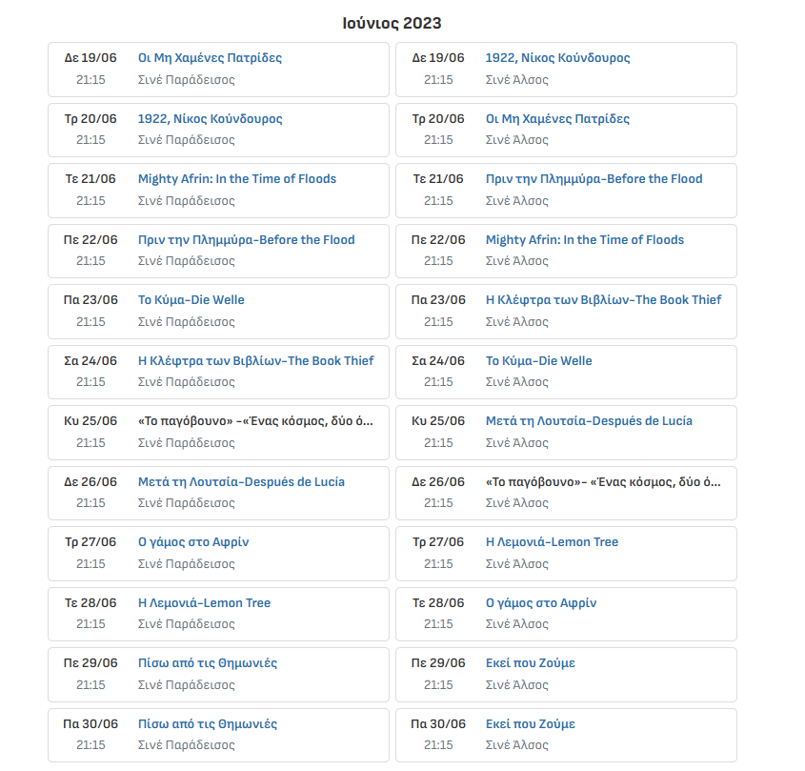Screen dimensions: 805x771
Task: Open 'Οι Μη Χαμένες Πατρίδες' link for Δε 19/06
Action: click(210, 58)
